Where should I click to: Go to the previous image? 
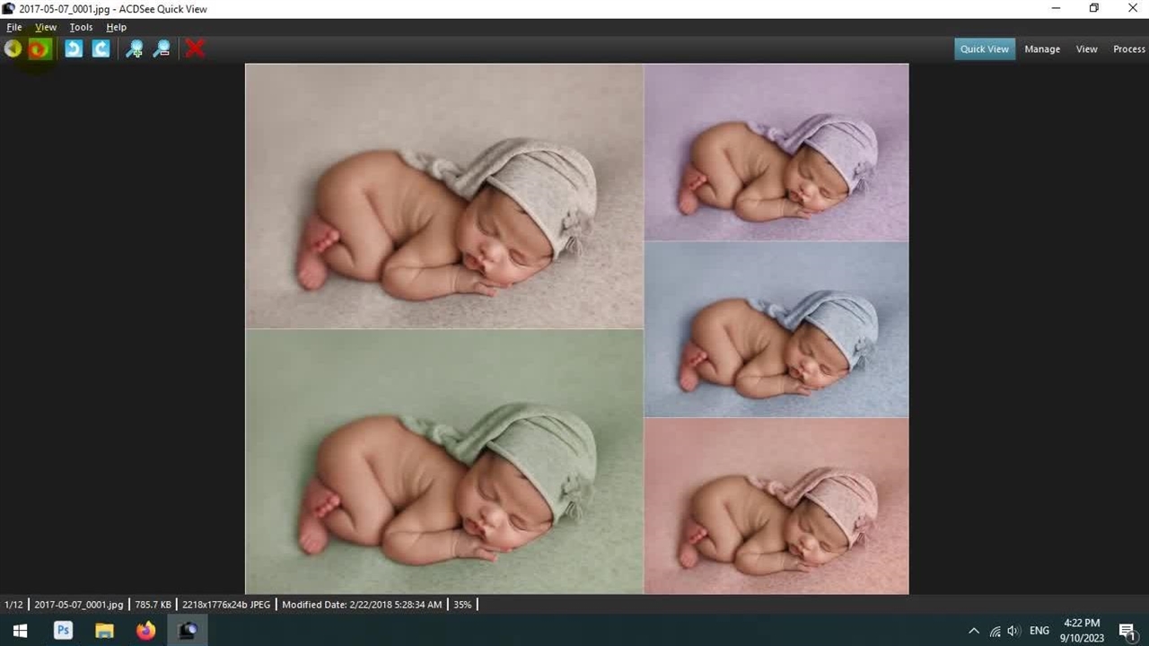click(13, 49)
